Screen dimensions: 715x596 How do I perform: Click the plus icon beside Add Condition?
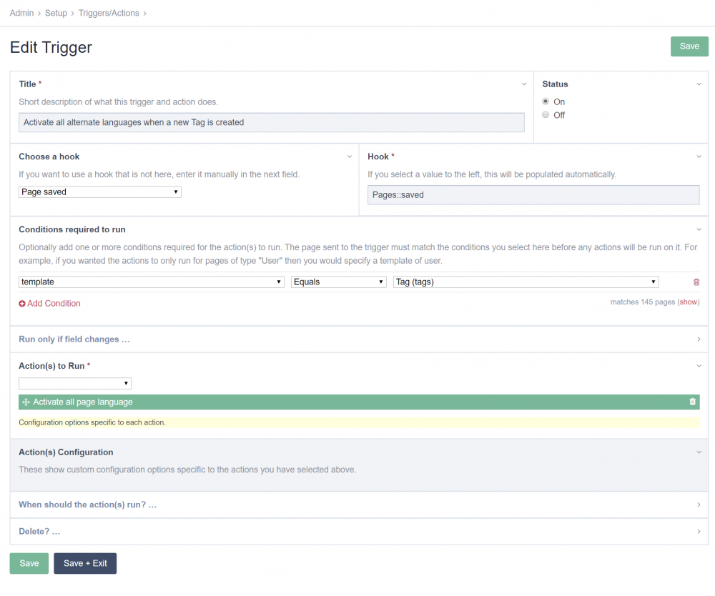click(x=22, y=304)
